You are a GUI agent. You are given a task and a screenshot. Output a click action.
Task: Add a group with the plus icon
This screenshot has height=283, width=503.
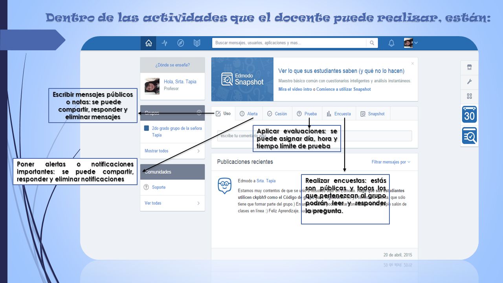coord(199,113)
